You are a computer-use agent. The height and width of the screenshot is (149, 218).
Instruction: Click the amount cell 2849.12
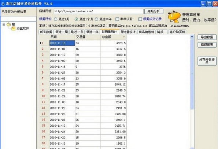pos(114,85)
